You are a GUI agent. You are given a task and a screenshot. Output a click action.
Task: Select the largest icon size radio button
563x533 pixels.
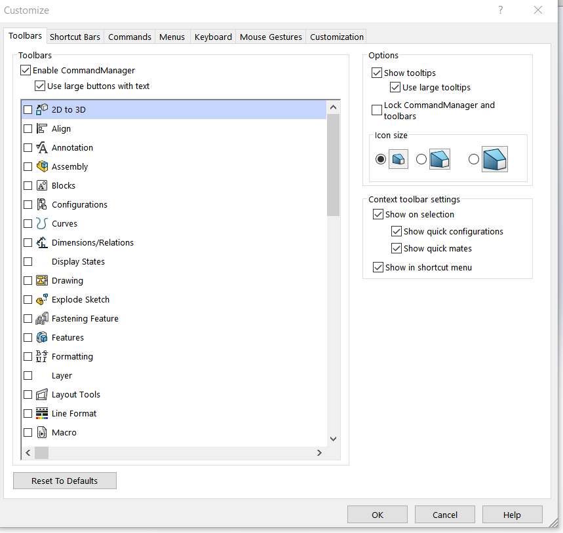tap(474, 159)
